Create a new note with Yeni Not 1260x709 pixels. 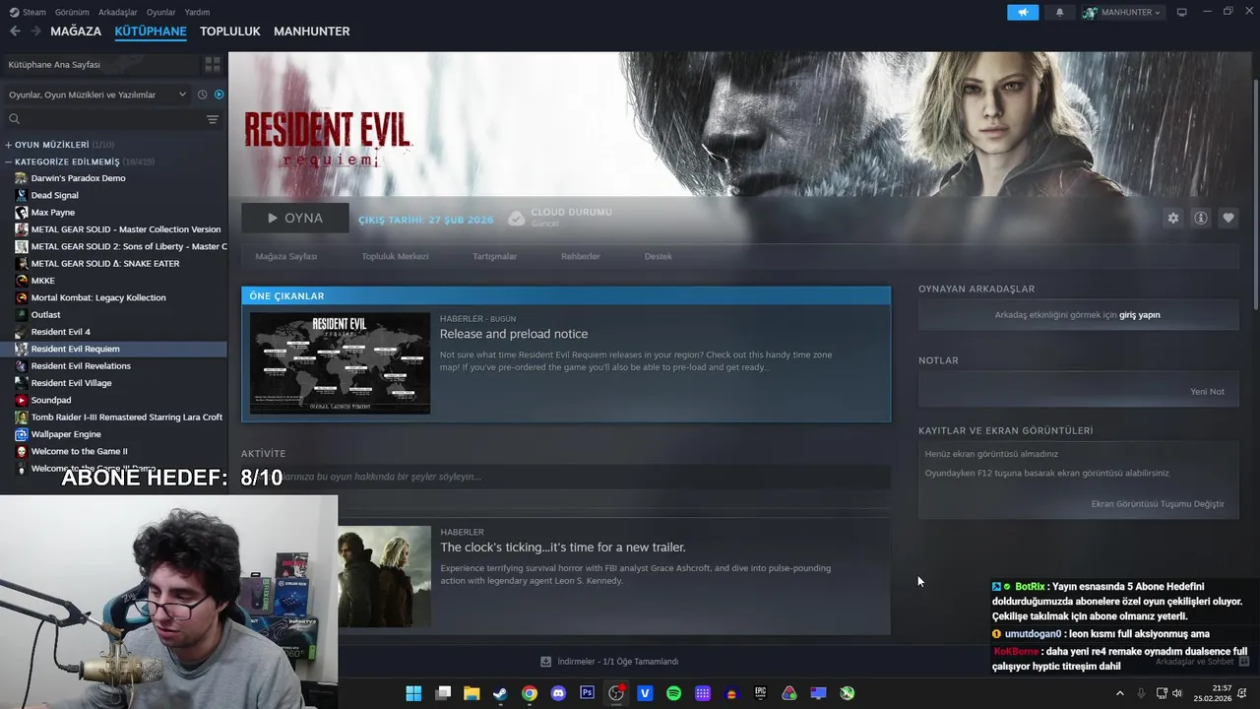(1208, 392)
